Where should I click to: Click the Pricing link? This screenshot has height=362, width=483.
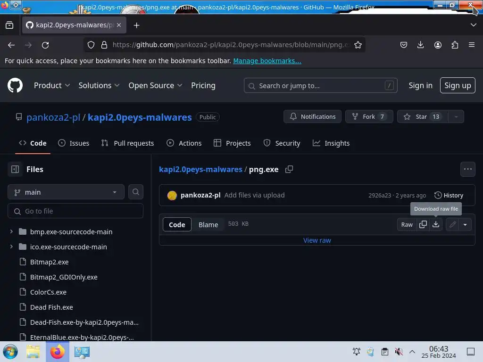(x=203, y=85)
